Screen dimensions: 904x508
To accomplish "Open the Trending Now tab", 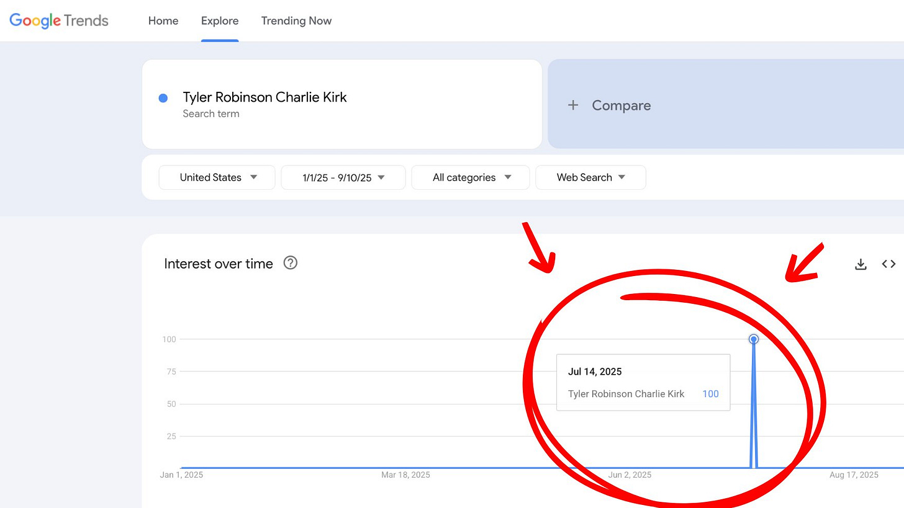I will (x=296, y=20).
